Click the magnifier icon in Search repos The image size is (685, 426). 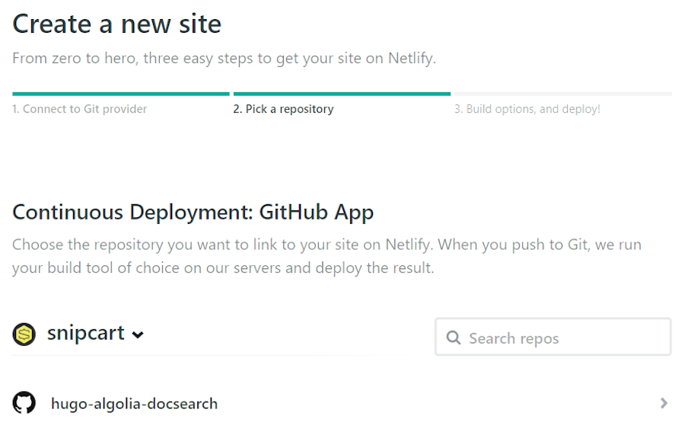pyautogui.click(x=454, y=338)
